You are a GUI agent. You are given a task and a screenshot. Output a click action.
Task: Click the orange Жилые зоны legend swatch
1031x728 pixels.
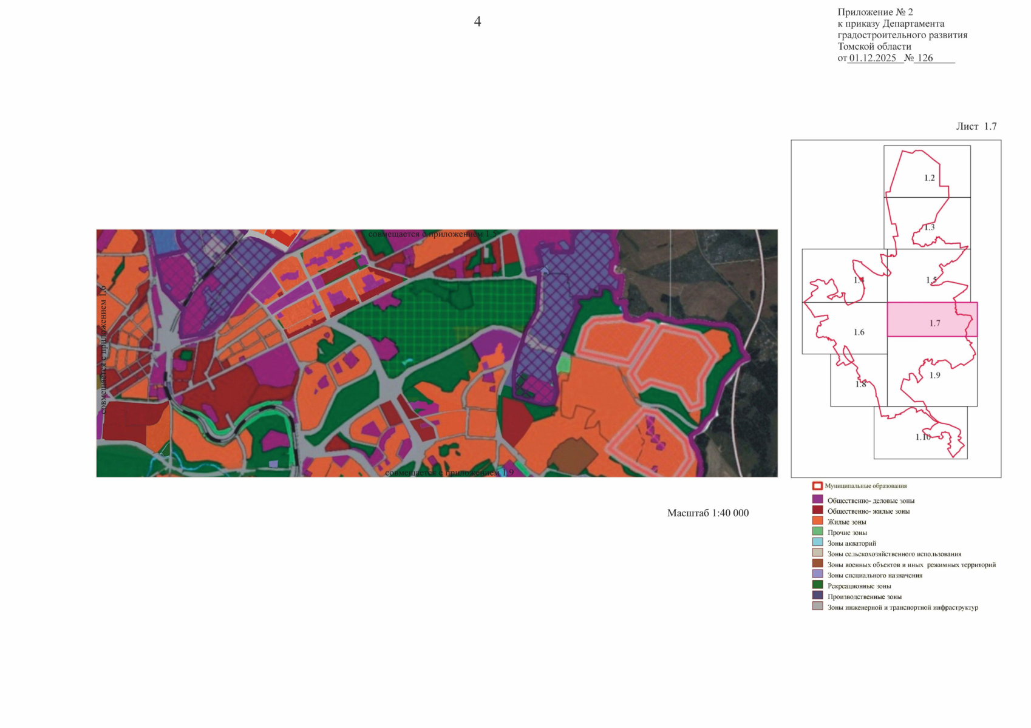pos(817,521)
